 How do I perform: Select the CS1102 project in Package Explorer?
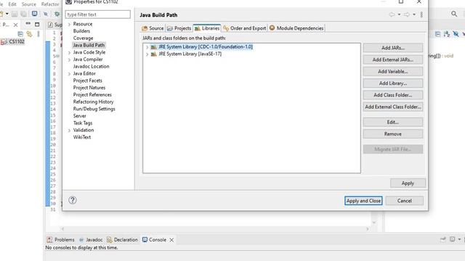tap(13, 42)
